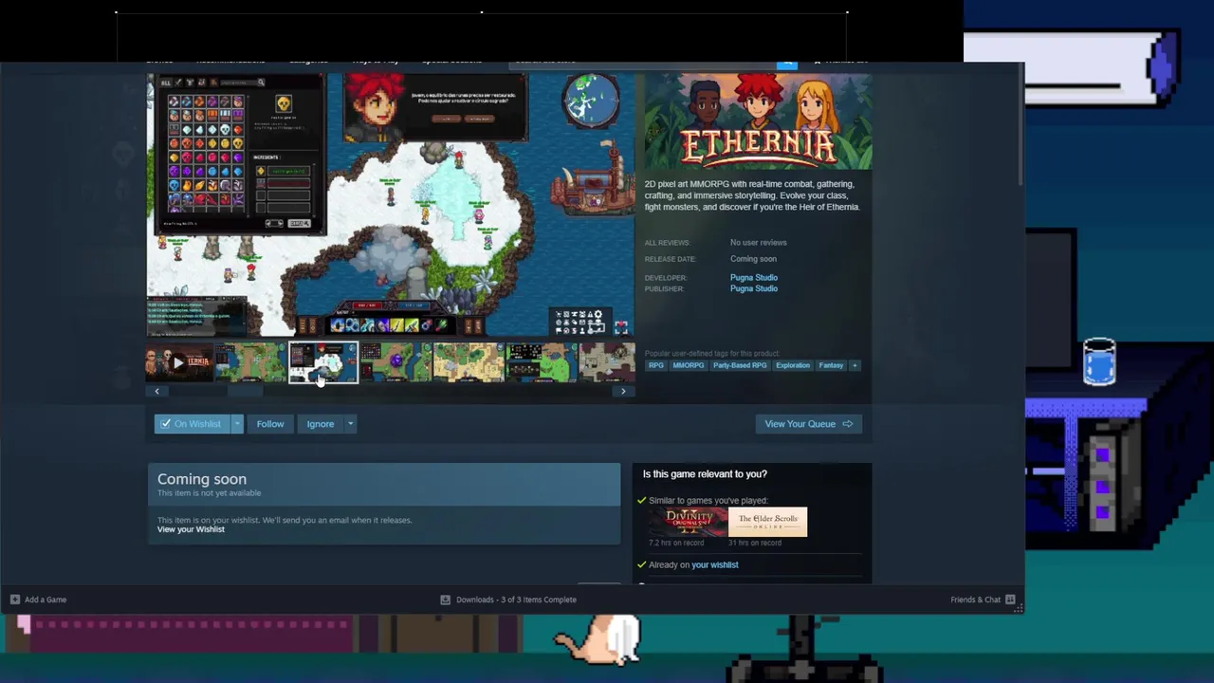Click the screenshot strip scrollbar handle
Viewport: 1214px width, 683px height.
247,391
